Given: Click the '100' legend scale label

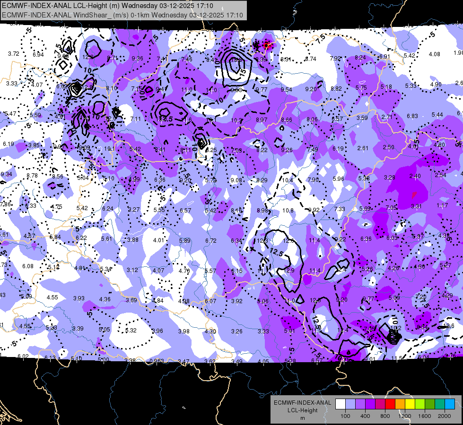Looking at the screenshot, I should pos(345,416).
